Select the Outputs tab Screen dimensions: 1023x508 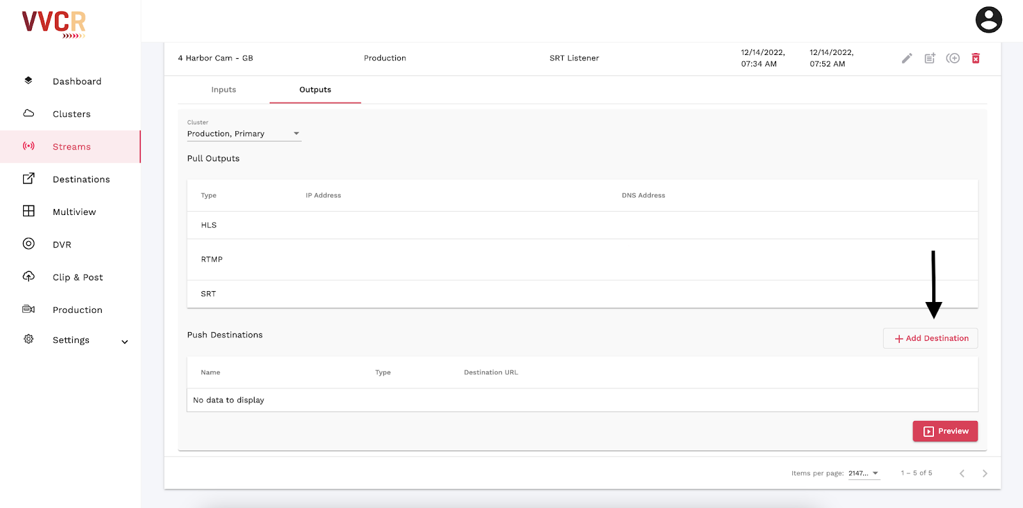(x=315, y=90)
